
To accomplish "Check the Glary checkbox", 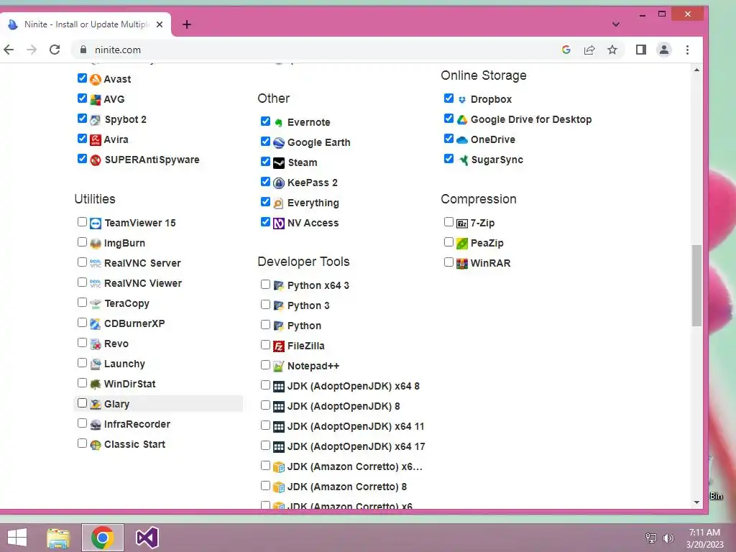I will pos(82,403).
